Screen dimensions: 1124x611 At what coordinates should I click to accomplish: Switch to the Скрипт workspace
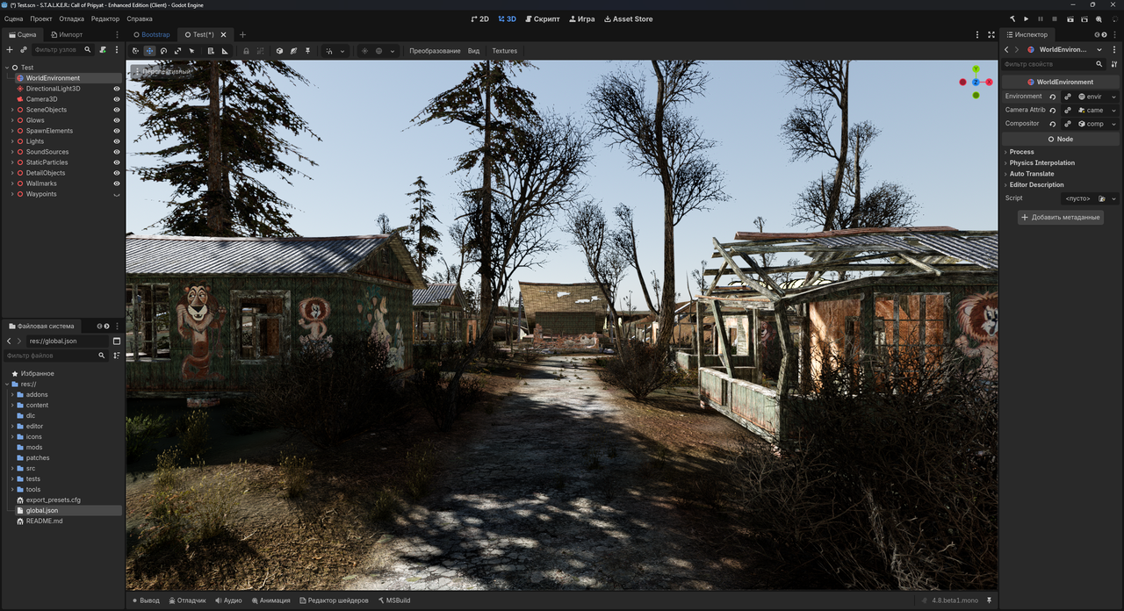(542, 18)
